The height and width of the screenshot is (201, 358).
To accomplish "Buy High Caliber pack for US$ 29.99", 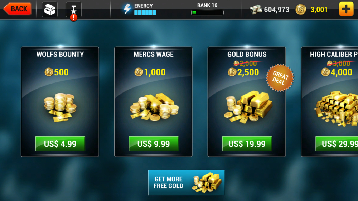I will [337, 144].
